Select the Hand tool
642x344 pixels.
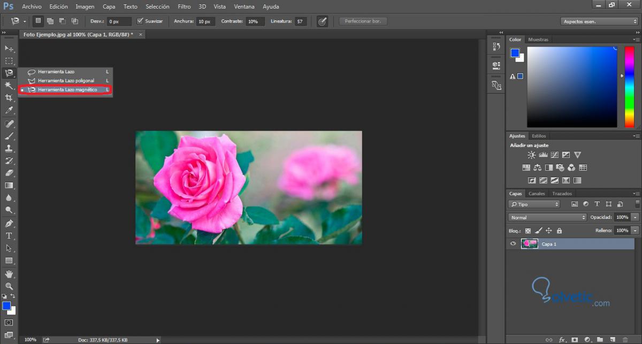[9, 274]
